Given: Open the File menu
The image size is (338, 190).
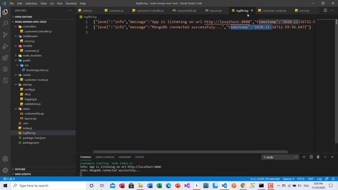Looking at the screenshot, I should (12, 3).
